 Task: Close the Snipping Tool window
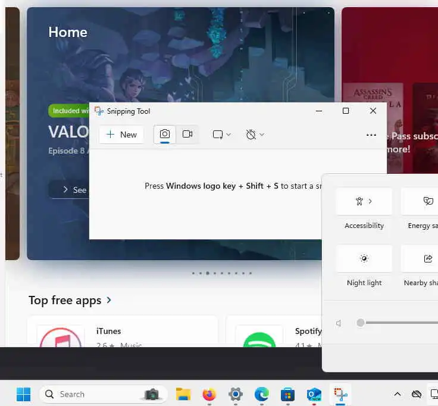pyautogui.click(x=373, y=111)
